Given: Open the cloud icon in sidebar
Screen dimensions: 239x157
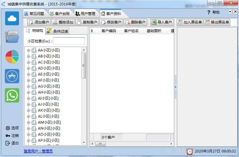Looking at the screenshot, I should pyautogui.click(x=12, y=18).
